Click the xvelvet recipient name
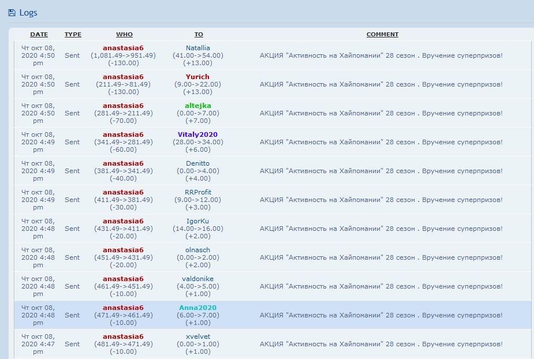Screen dimensions: 534x359 tap(198, 336)
